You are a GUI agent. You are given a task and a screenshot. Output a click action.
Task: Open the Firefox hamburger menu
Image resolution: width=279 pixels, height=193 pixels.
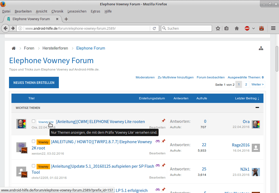[x=273, y=28]
